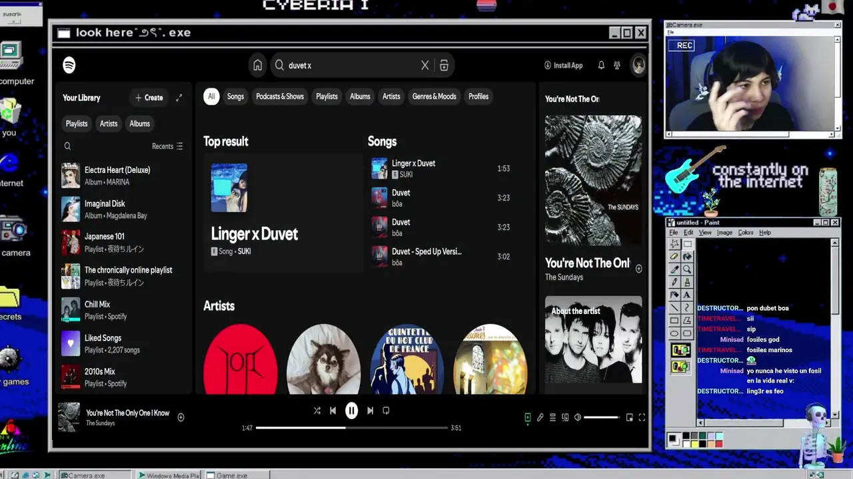Select the Text tool in Paint
Viewport: 853px width, 479px height.
click(687, 294)
